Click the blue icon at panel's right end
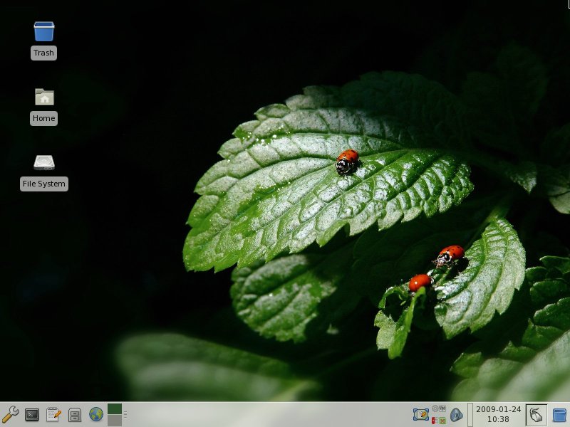 tap(559, 414)
